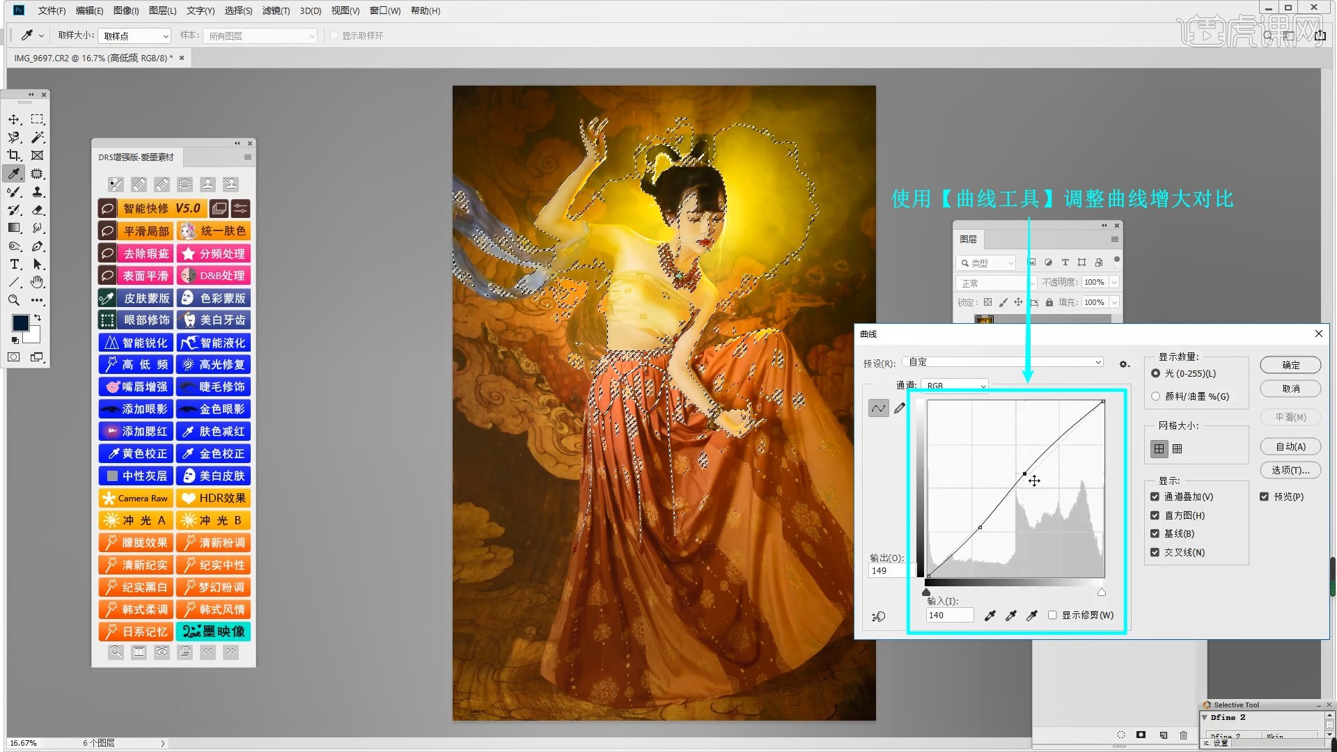Click the 确定 button in Curves
Viewport: 1337px width, 752px height.
(1290, 365)
